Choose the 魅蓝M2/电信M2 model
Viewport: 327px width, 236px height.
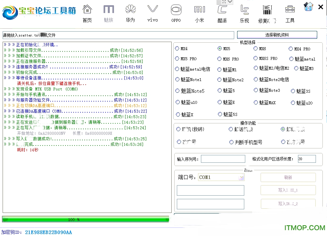[256, 68]
